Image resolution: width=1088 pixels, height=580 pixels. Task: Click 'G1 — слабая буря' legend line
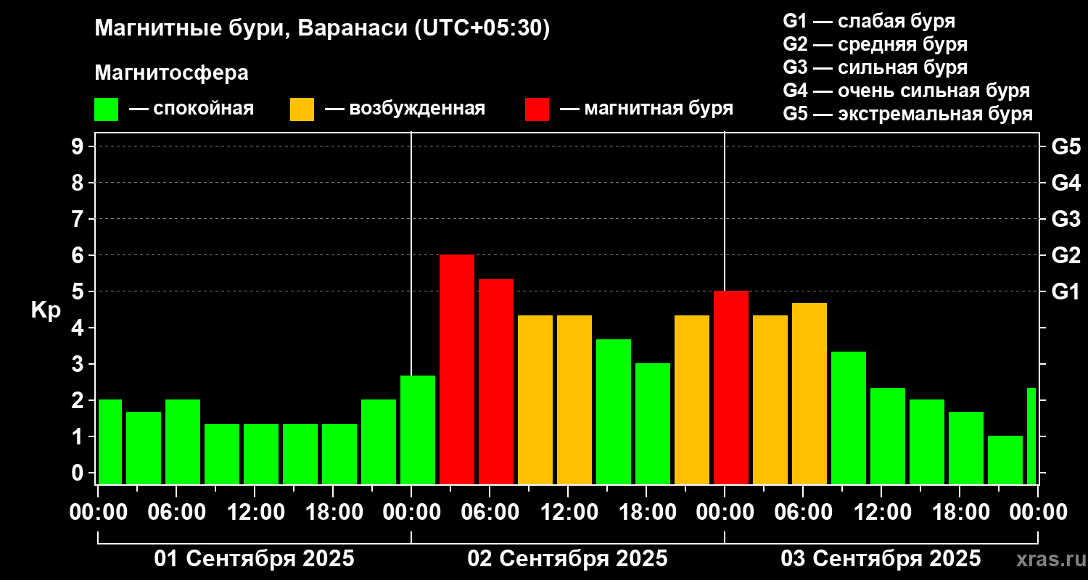[x=869, y=21]
